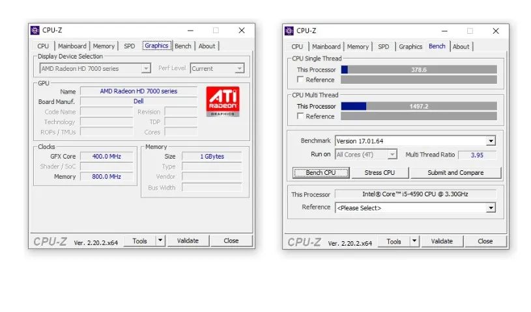Viewport: 531px width, 312px height.
Task: Click Close button in right window footer
Action: [485, 241]
